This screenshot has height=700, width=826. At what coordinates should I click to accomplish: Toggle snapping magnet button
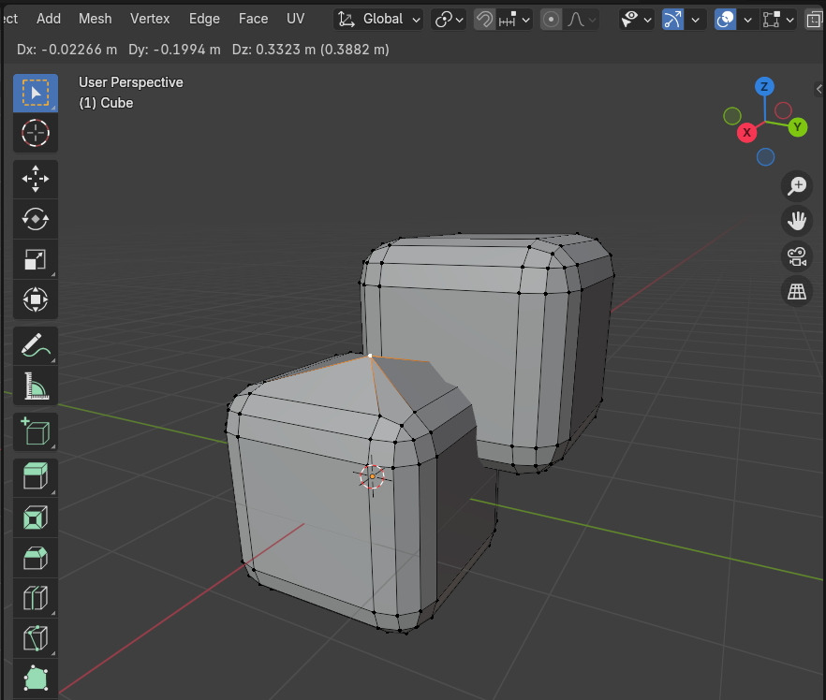[x=484, y=20]
